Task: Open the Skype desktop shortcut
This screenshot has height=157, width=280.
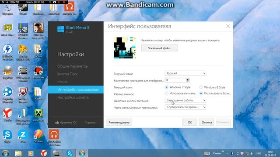Action: [7, 136]
